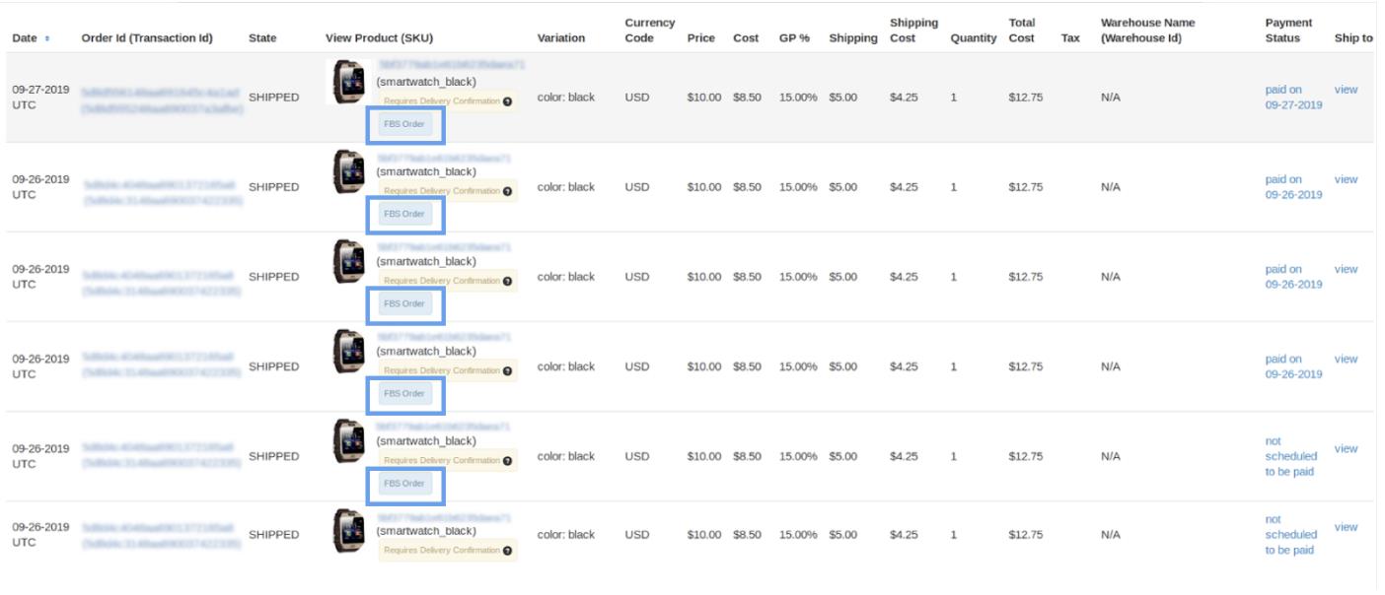Click the help icon in the last order row
The height and width of the screenshot is (595, 1385).
pyautogui.click(x=507, y=551)
